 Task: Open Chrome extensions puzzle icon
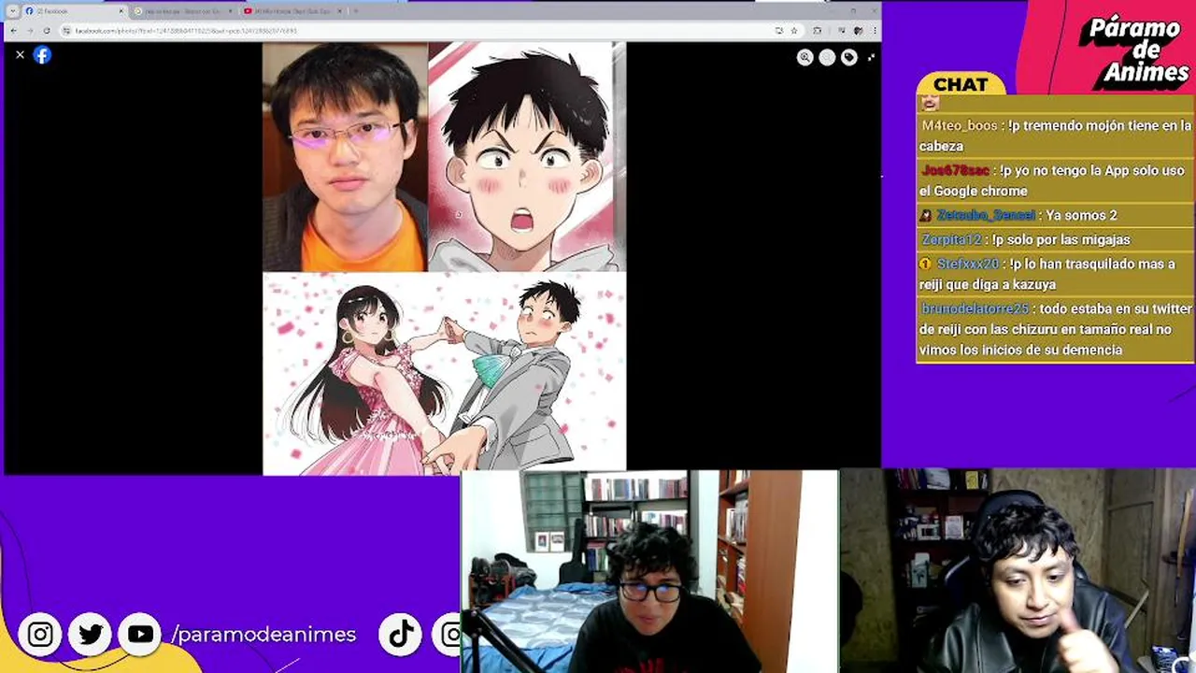[818, 31]
